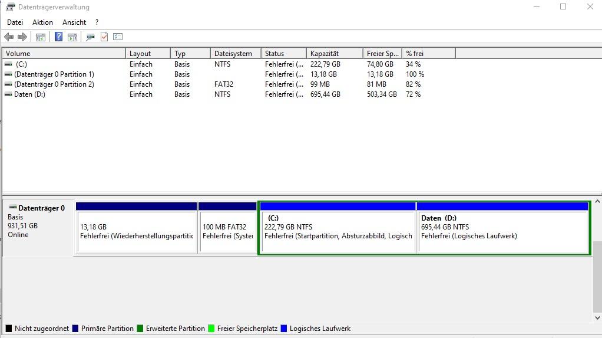Click drive icon of Datenträger 0 Partition 1 row
Screen dimensions: 602x338
[8, 74]
